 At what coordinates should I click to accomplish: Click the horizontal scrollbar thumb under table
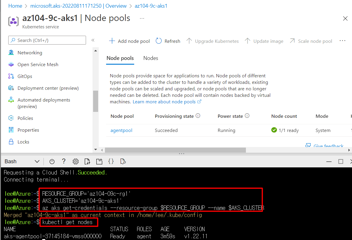[x=175, y=150]
